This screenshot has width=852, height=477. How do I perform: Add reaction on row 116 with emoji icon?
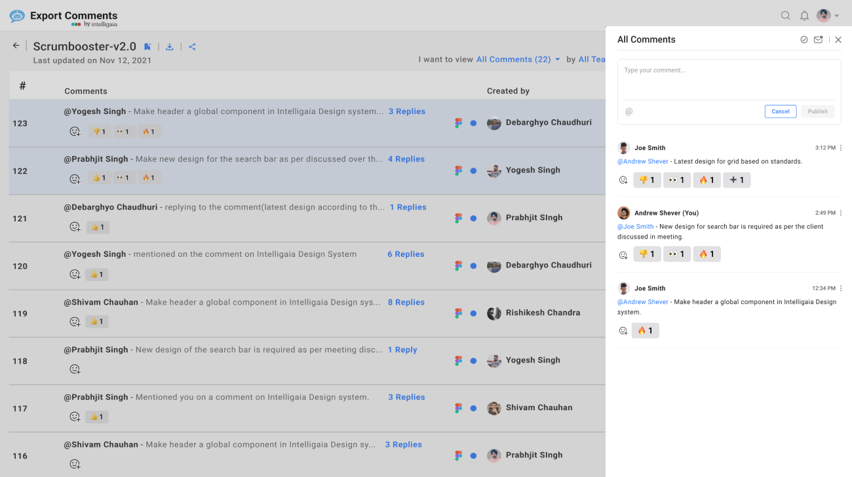(x=75, y=464)
